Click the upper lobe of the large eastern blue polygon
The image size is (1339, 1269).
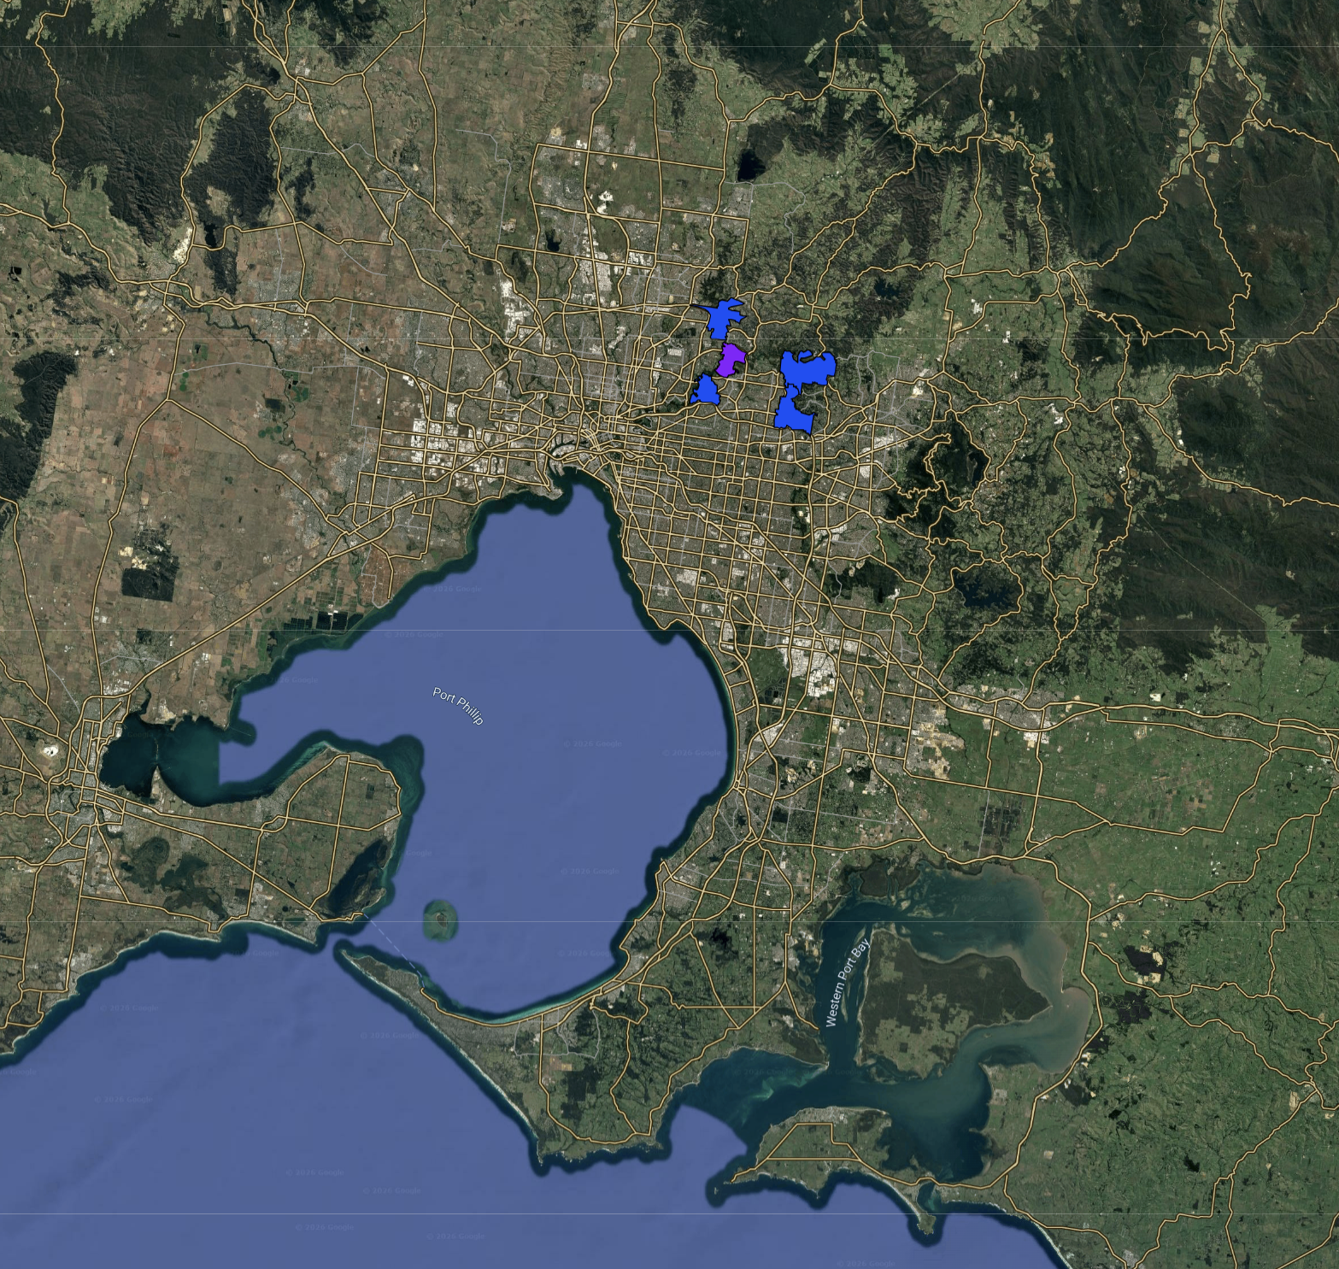(x=806, y=369)
